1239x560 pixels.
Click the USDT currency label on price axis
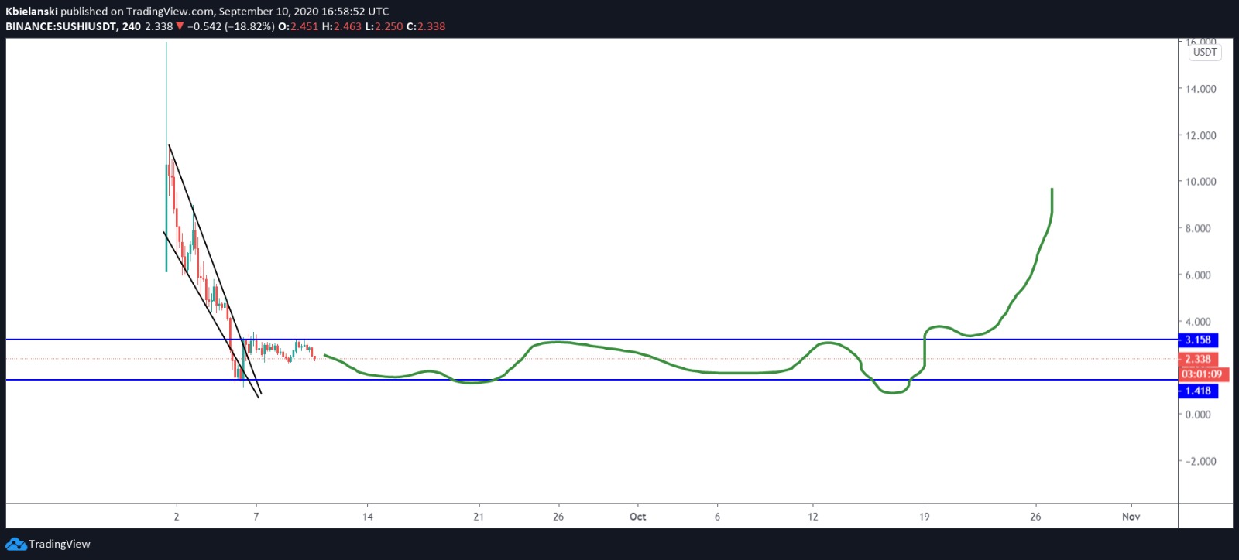click(x=1205, y=52)
